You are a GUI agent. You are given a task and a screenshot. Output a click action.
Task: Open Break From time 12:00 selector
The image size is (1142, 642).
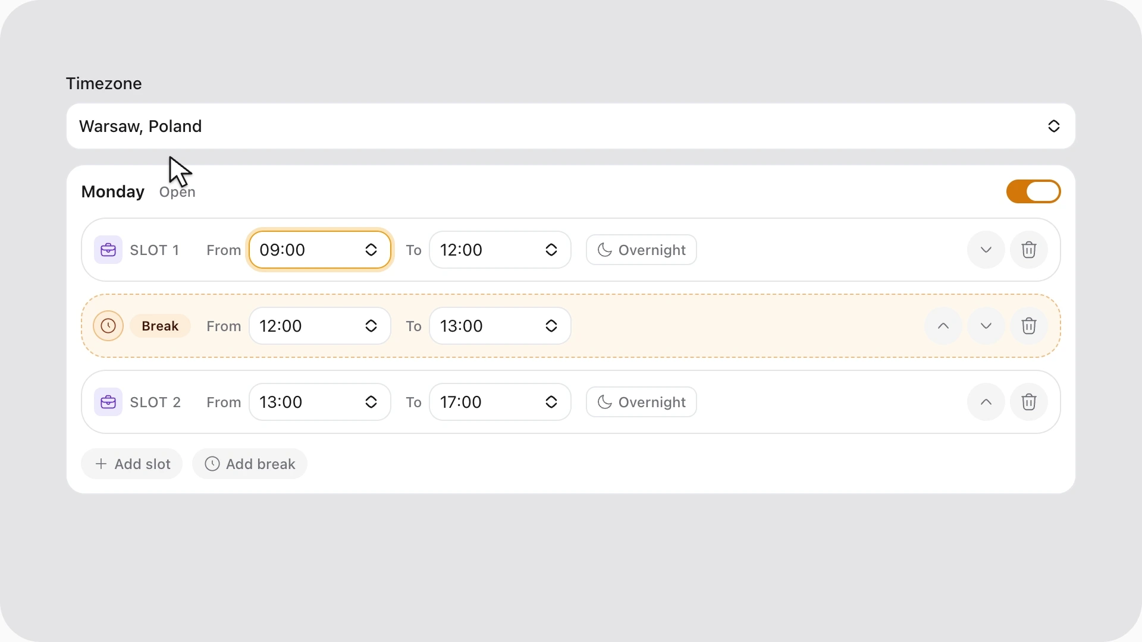click(x=320, y=326)
